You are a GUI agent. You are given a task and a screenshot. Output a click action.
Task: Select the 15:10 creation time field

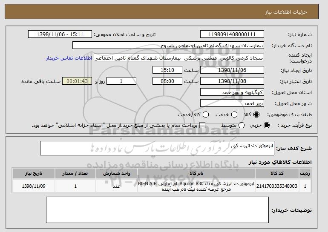(x=167, y=70)
